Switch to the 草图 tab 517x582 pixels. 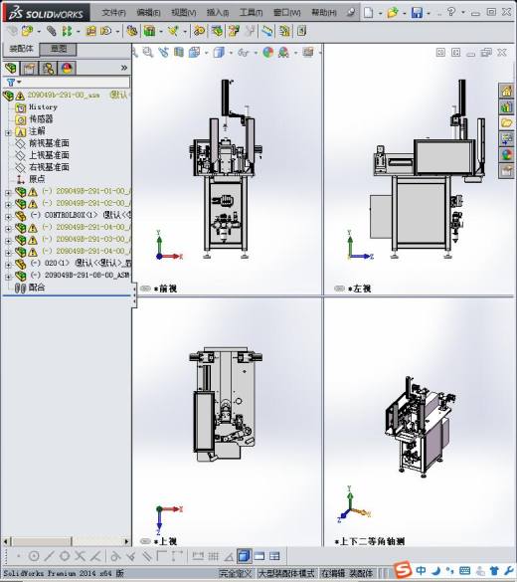click(x=59, y=49)
